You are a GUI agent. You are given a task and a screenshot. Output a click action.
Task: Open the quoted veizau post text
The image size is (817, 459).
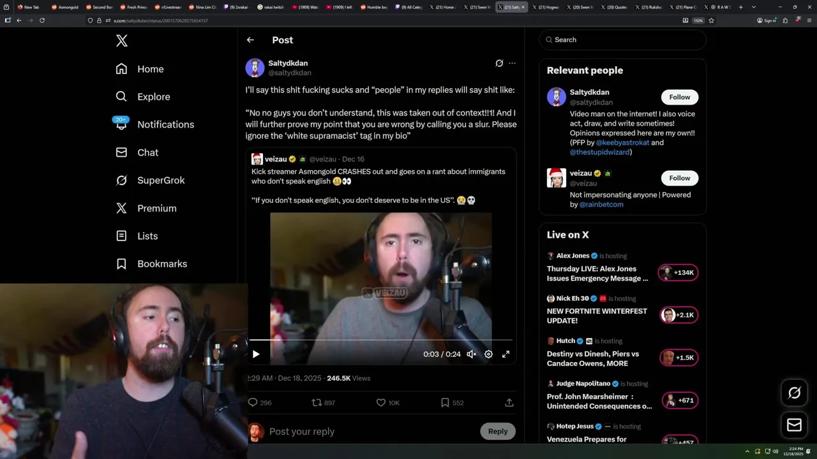click(x=379, y=186)
